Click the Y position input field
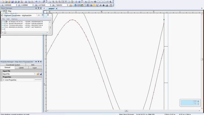Viewport: 204px width, 115px height. 26,5
